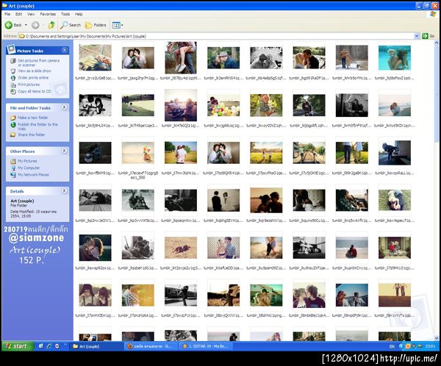Switch to the SISTAR 19 taskbar window
Screen dimensions: 441x366
point(206,346)
